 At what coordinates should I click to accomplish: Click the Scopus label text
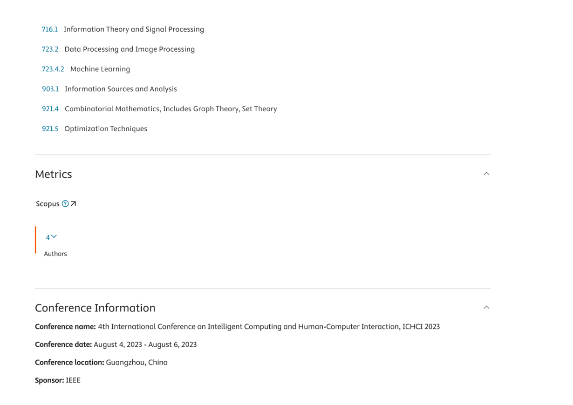[x=48, y=204]
